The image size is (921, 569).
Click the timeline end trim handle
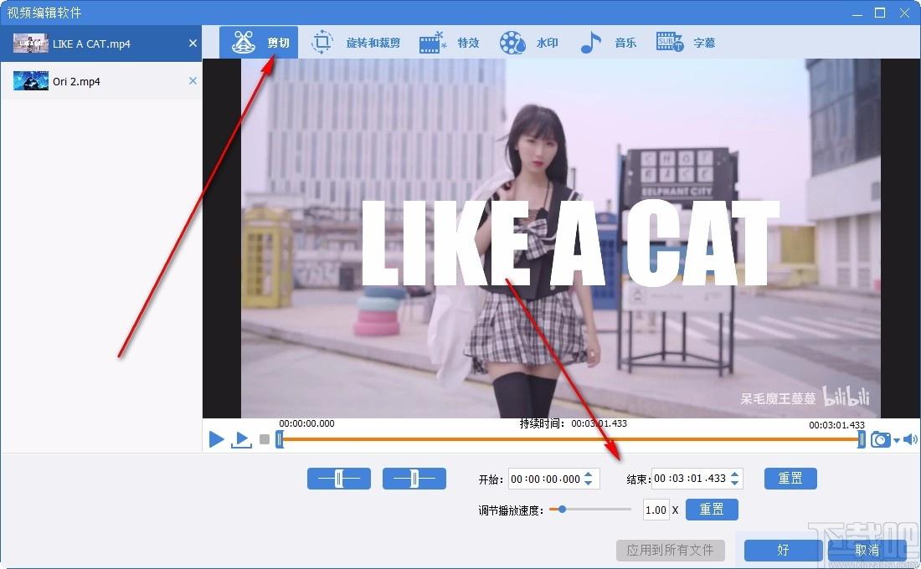click(x=861, y=438)
